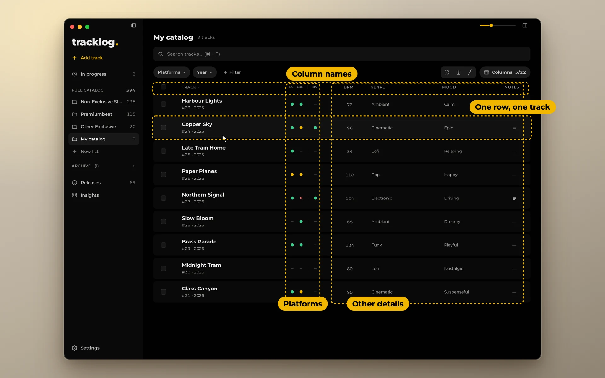Image resolution: width=605 pixels, height=378 pixels.
Task: Open the Platforms filter dropdown
Action: [172, 72]
